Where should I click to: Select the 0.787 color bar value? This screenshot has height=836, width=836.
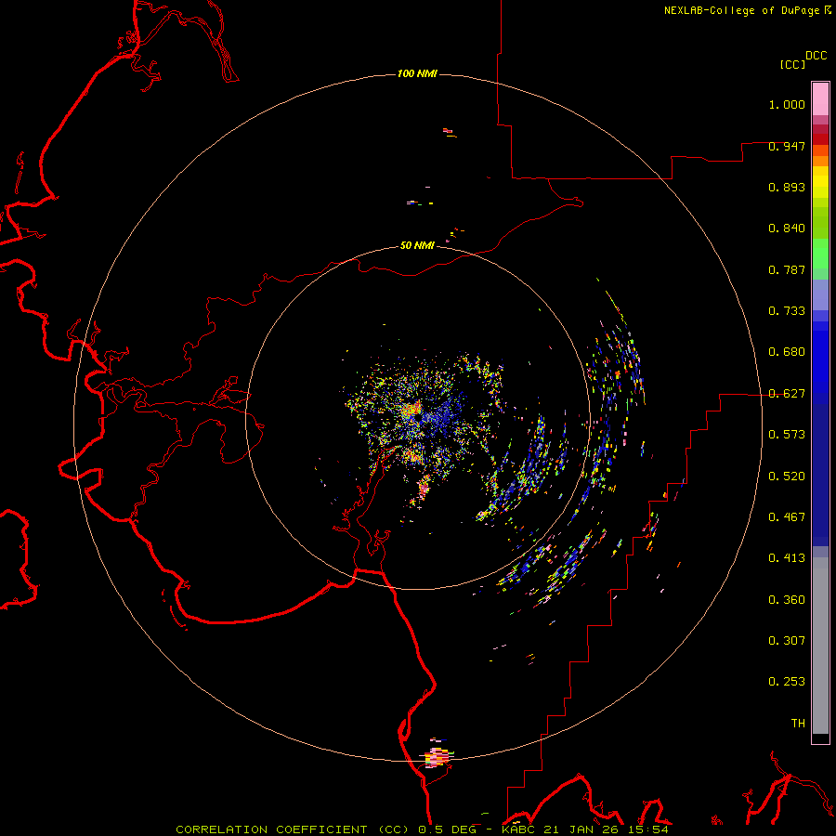click(787, 269)
